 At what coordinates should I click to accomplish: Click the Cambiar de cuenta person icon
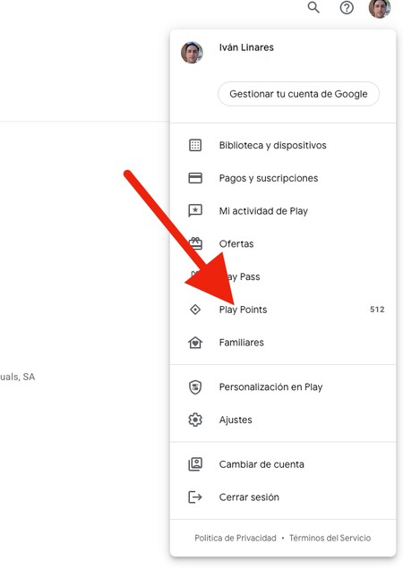coord(195,464)
